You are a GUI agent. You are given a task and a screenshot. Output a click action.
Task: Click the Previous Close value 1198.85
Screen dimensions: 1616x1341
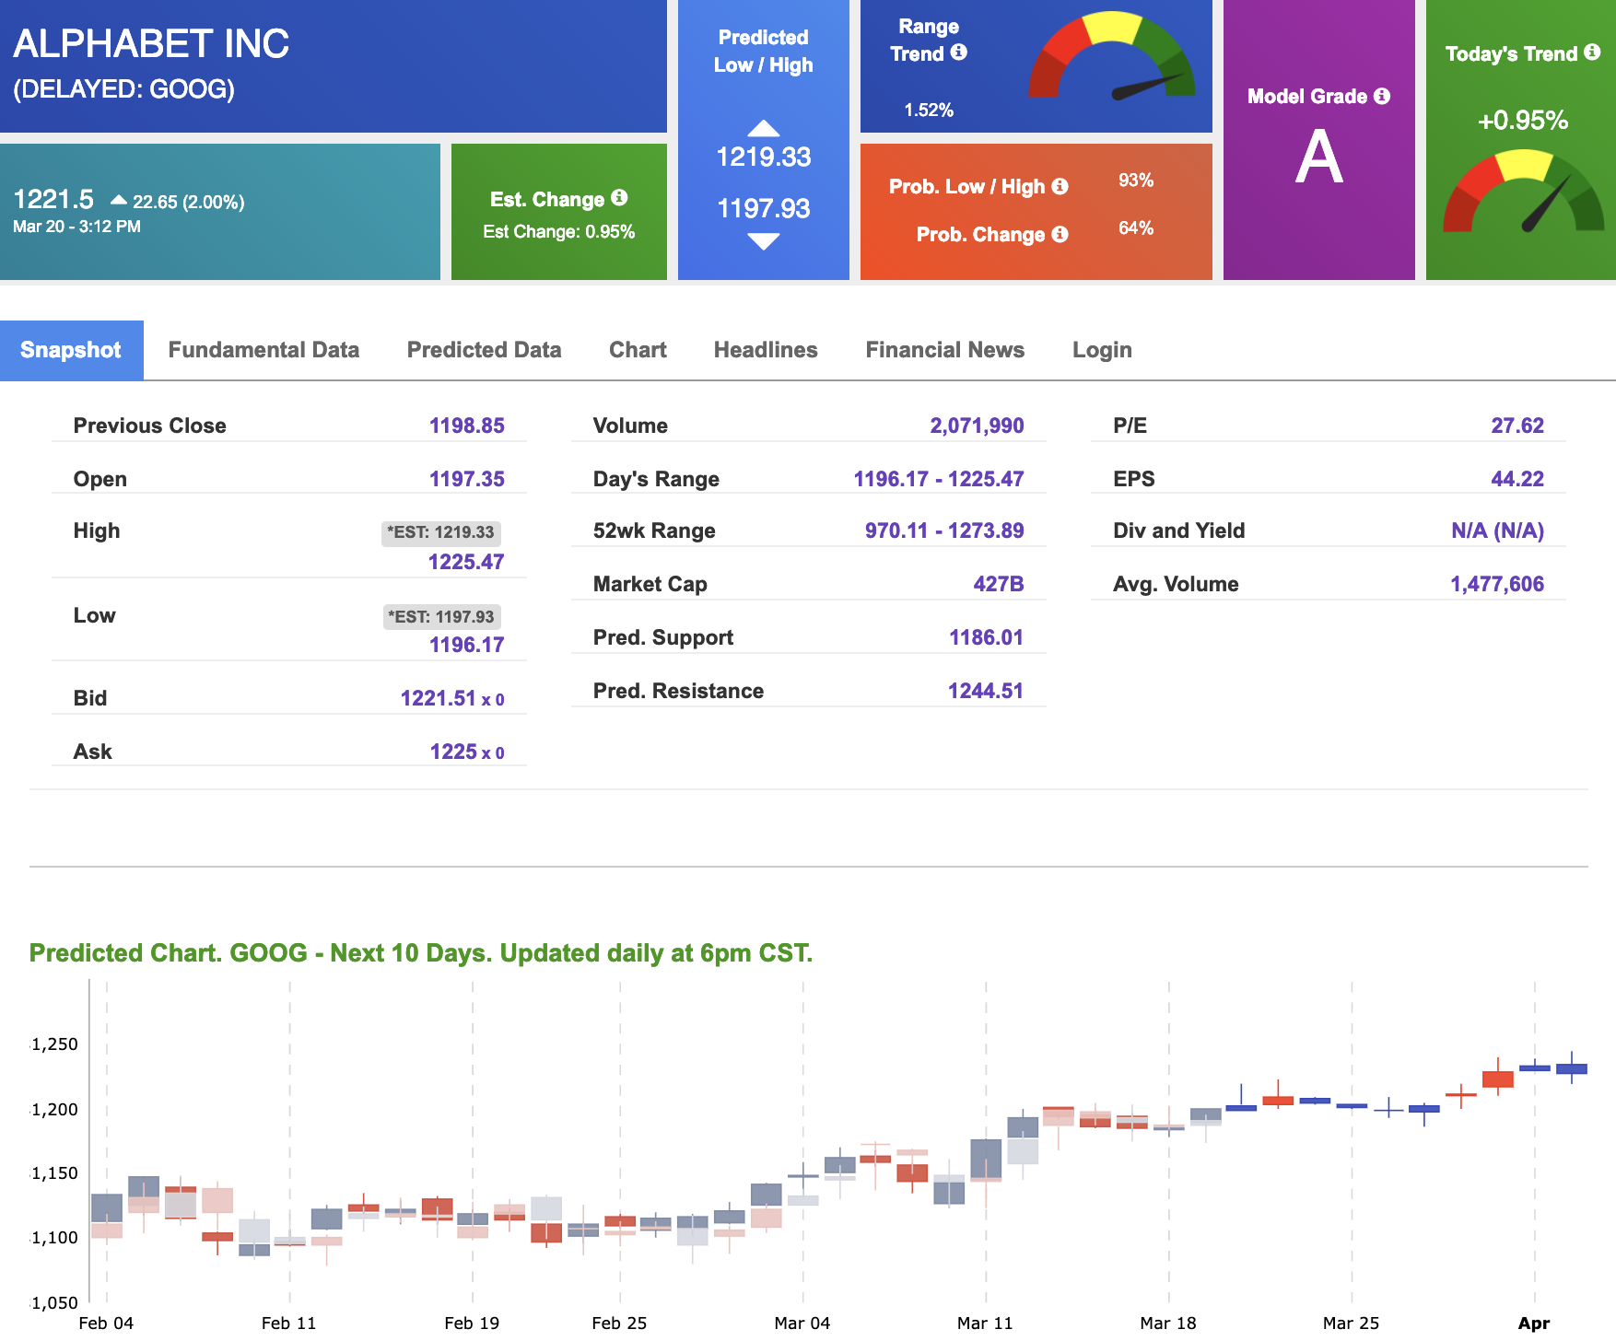click(466, 426)
